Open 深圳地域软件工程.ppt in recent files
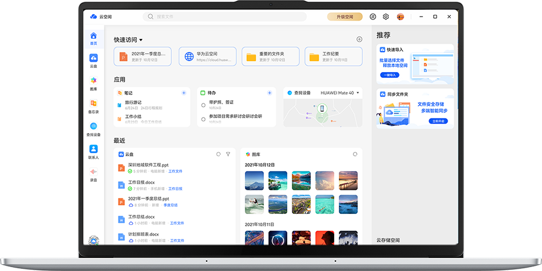 coord(148,165)
